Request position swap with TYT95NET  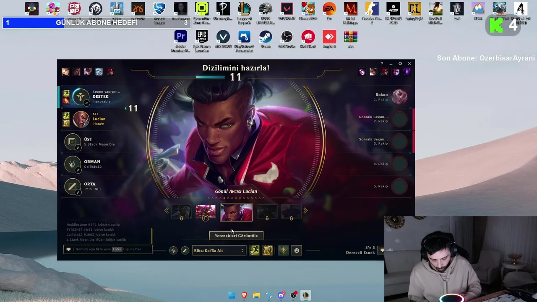[78, 193]
